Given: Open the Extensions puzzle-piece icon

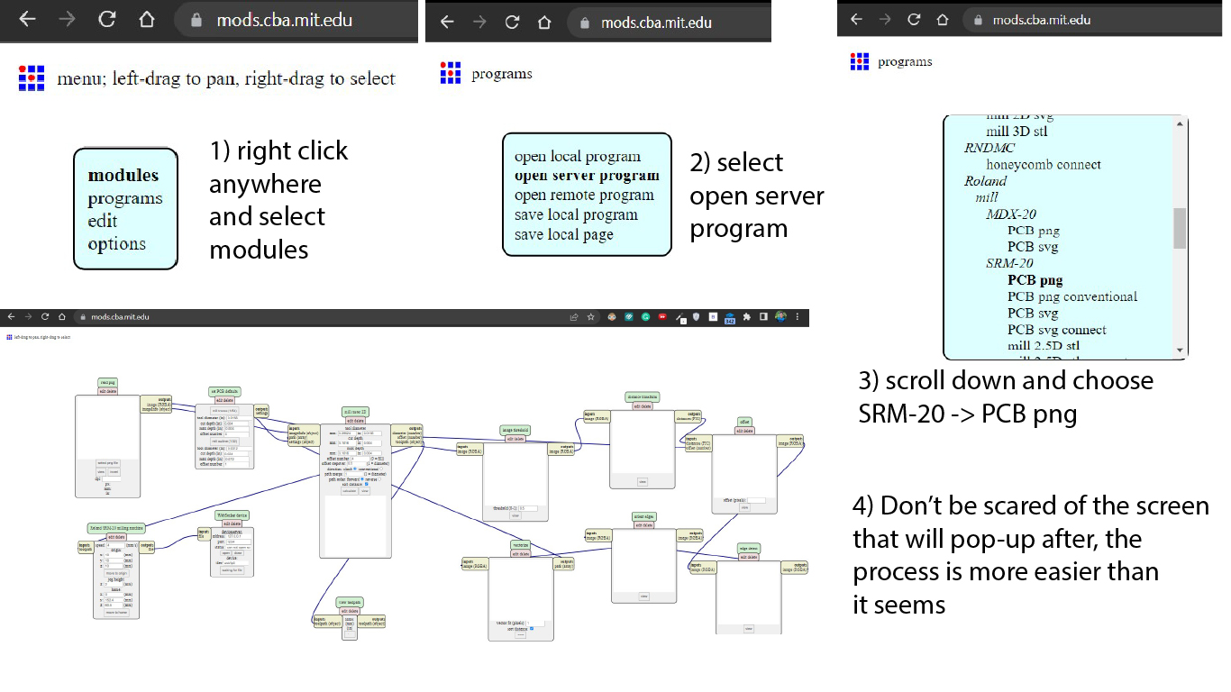Looking at the screenshot, I should click(x=746, y=317).
